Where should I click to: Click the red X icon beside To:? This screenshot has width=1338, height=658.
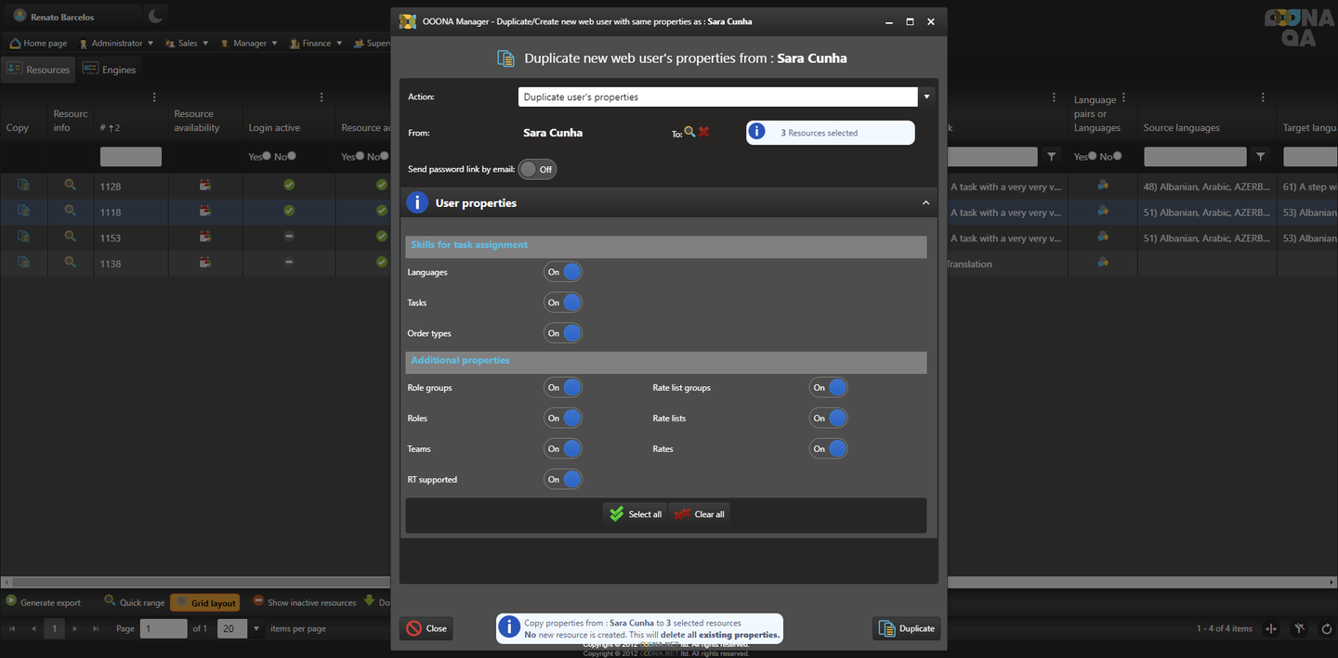[704, 132]
